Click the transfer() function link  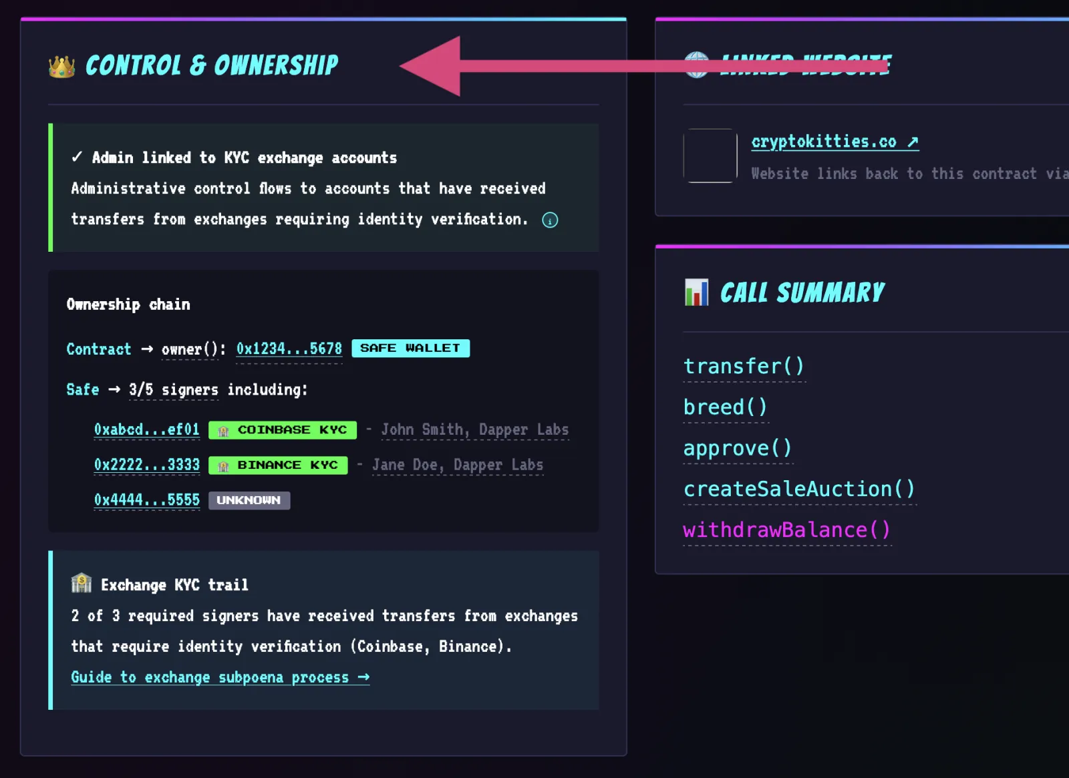click(x=744, y=366)
